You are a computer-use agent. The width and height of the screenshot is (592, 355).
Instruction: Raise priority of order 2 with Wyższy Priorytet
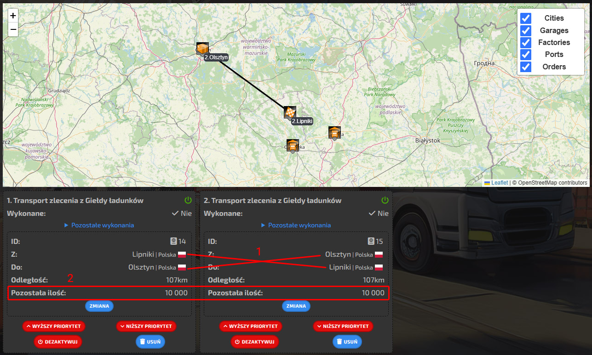251,326
